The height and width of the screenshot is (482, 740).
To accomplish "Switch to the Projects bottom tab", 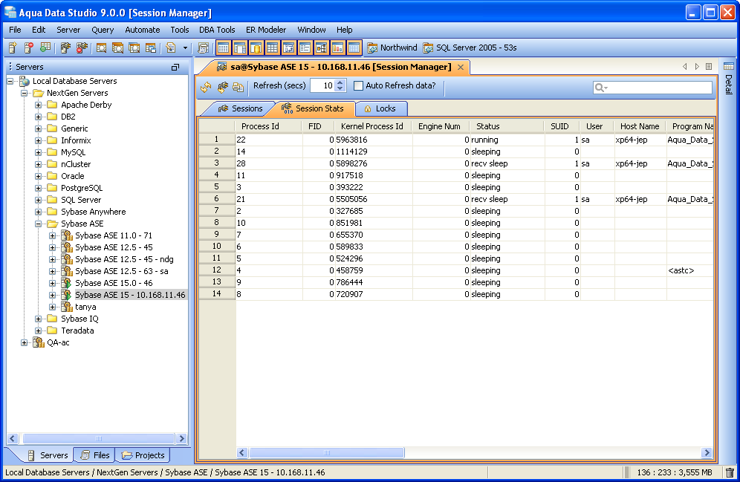I will click(143, 455).
